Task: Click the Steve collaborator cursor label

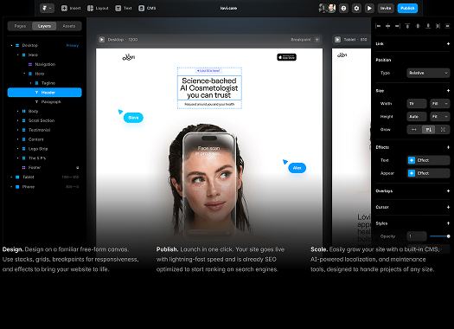Action: tap(133, 118)
